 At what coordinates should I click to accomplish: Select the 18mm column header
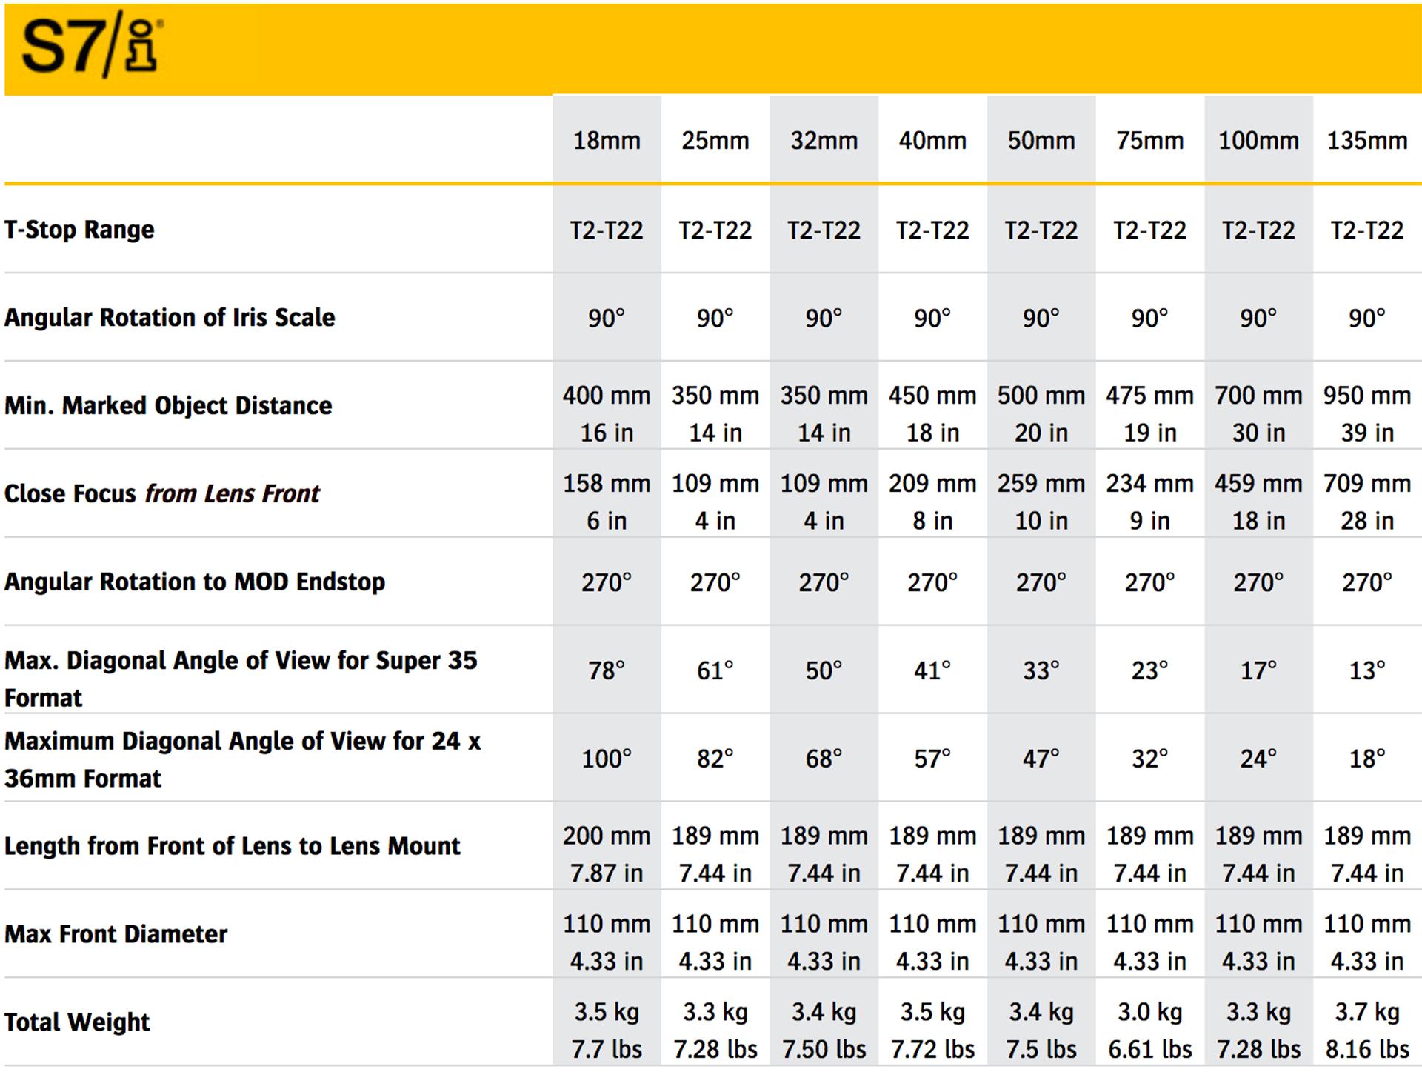click(x=607, y=141)
